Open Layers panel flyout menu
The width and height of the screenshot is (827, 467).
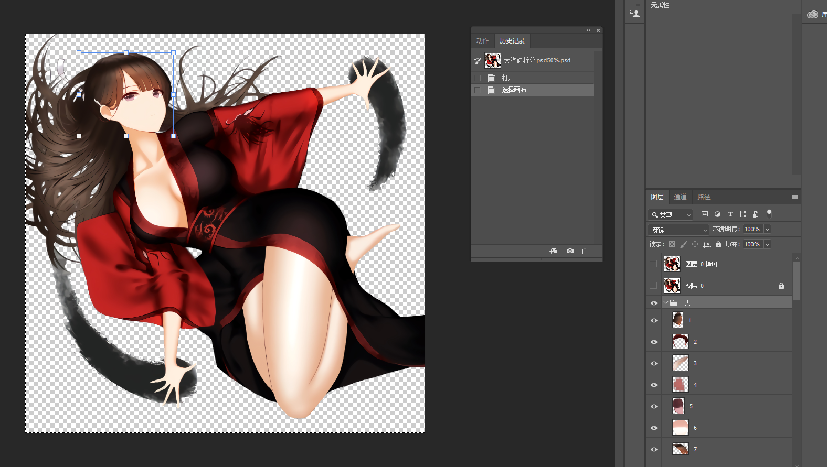coord(795,197)
